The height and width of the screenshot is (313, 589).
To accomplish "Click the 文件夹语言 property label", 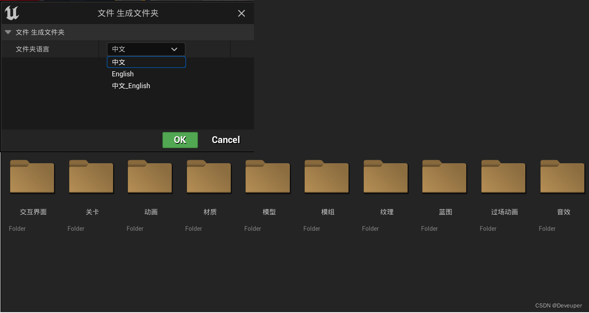I will 32,49.
